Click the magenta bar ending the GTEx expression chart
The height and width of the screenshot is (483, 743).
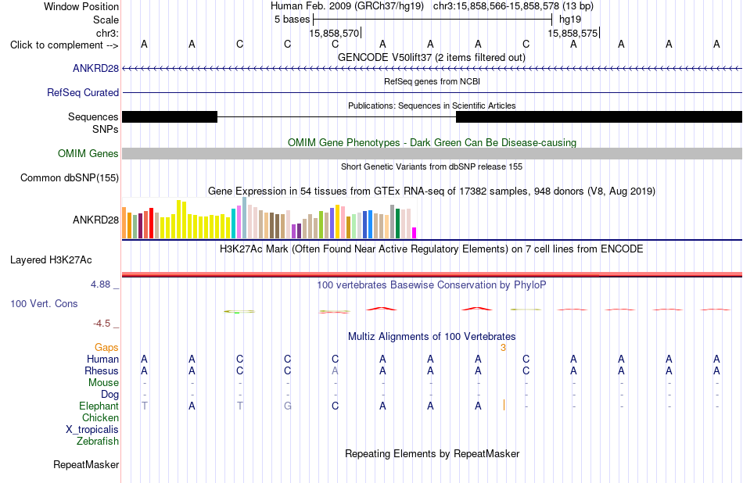click(x=415, y=232)
